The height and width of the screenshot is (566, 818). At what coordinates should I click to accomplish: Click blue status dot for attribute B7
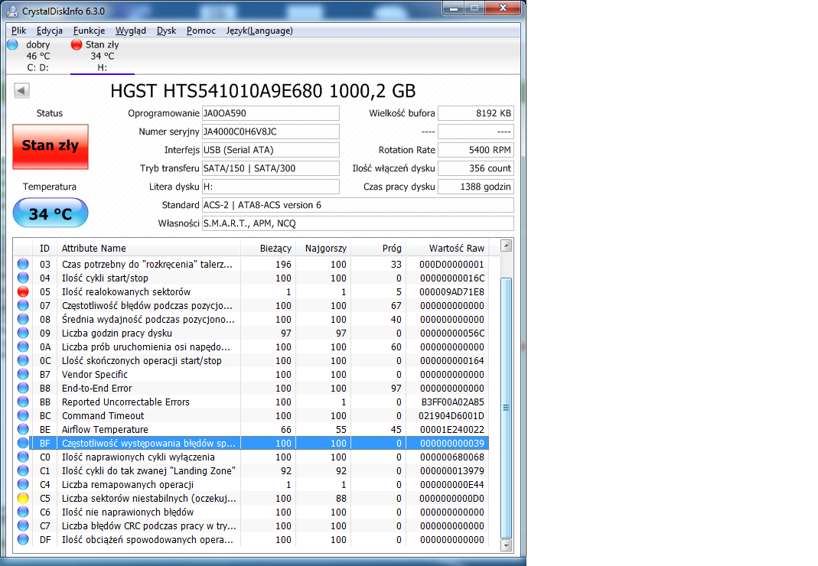tap(23, 374)
